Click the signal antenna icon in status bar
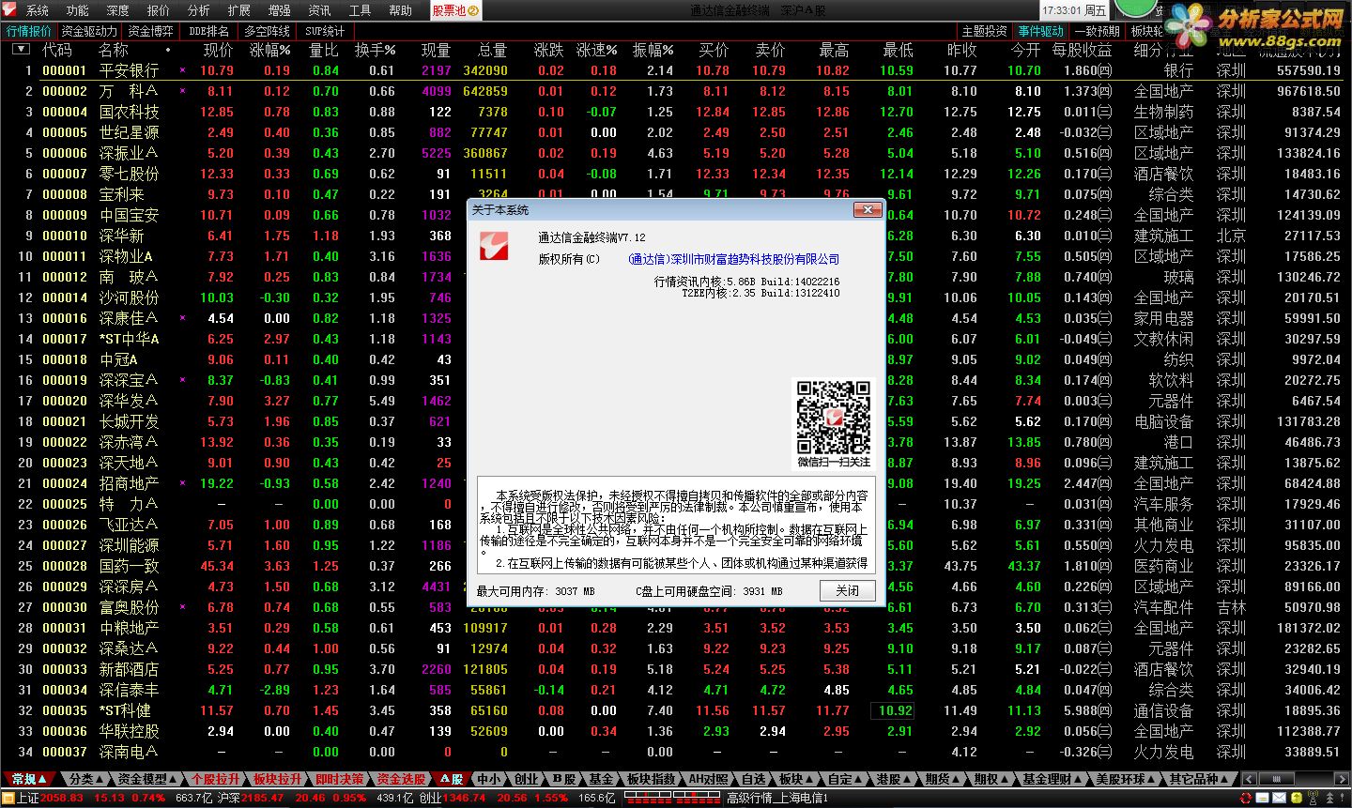 (x=1312, y=798)
